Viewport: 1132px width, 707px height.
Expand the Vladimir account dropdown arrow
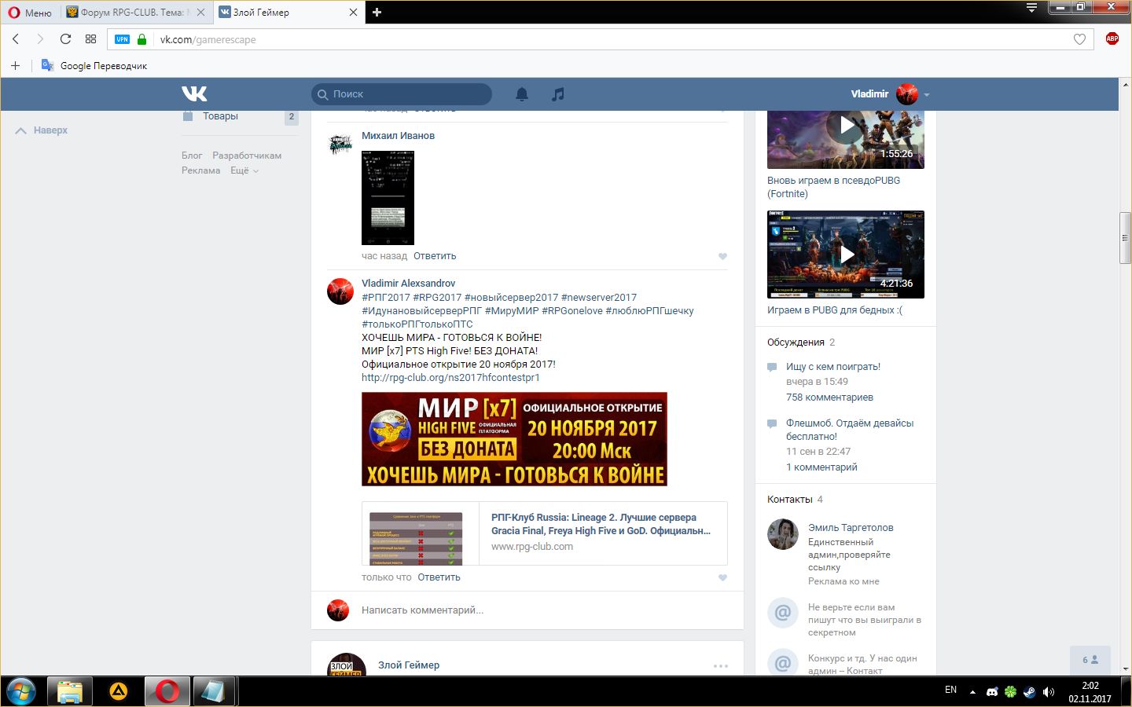click(927, 94)
